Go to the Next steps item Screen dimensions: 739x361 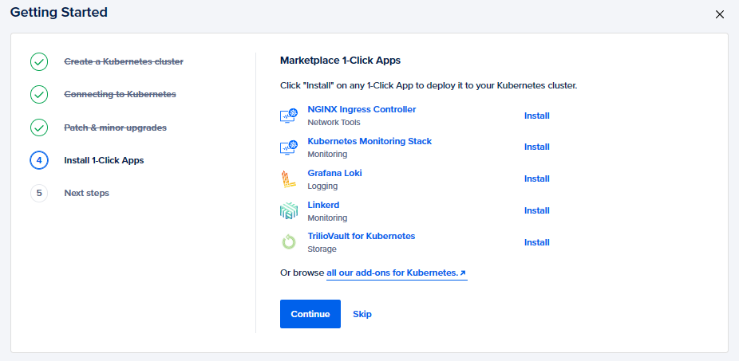click(x=86, y=193)
